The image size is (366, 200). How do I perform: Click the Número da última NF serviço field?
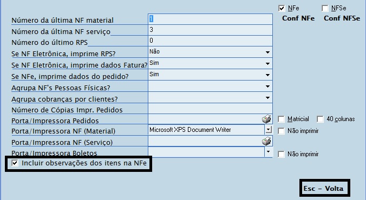tap(210, 30)
